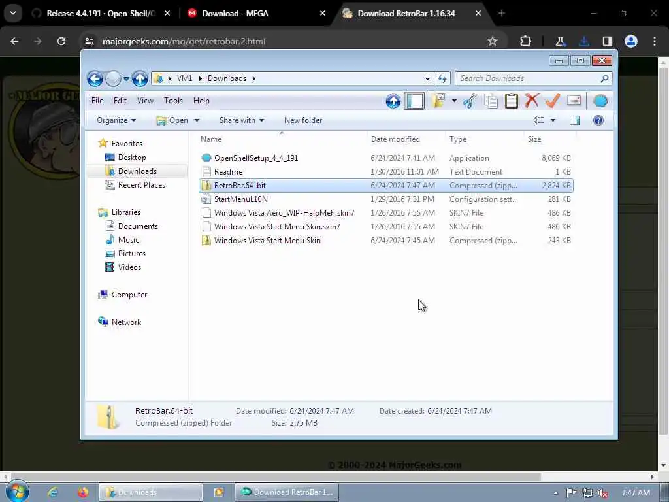Open the Chrome Labs flask icon
Viewport: 669px width, 502px height.
click(x=560, y=41)
